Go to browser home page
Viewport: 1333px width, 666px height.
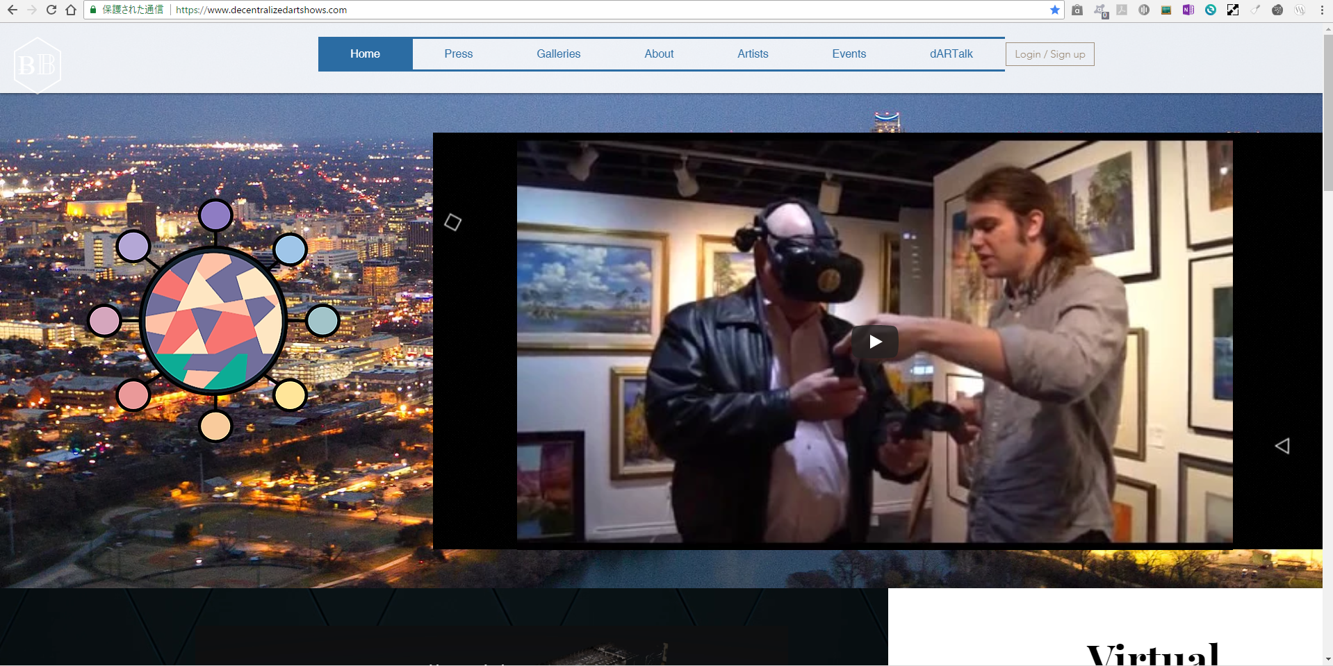click(x=71, y=10)
